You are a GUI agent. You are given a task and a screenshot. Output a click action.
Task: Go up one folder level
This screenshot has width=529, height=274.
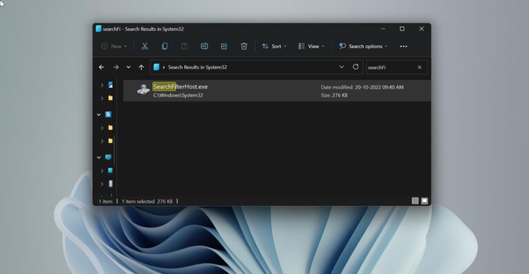point(141,67)
